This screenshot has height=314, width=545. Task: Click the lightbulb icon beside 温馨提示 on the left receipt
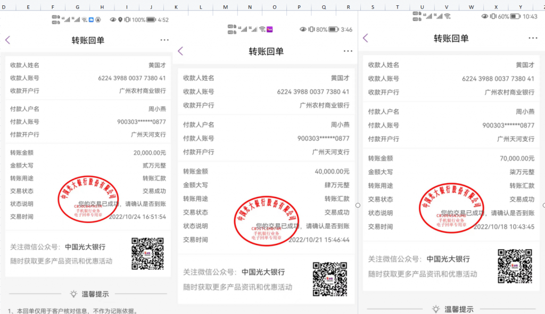pyautogui.click(x=74, y=294)
